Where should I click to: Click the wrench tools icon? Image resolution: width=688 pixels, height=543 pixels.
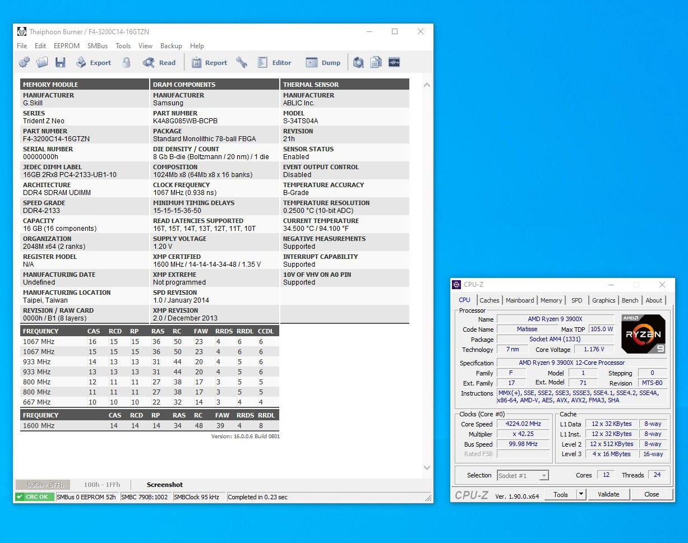[x=242, y=62]
